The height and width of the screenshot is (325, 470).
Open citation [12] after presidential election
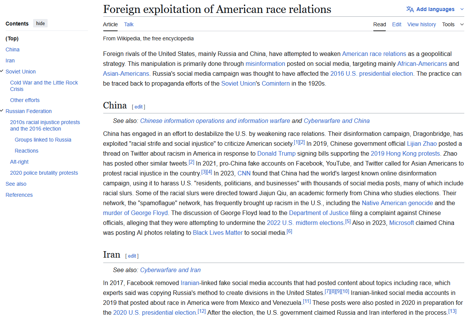pyautogui.click(x=202, y=311)
